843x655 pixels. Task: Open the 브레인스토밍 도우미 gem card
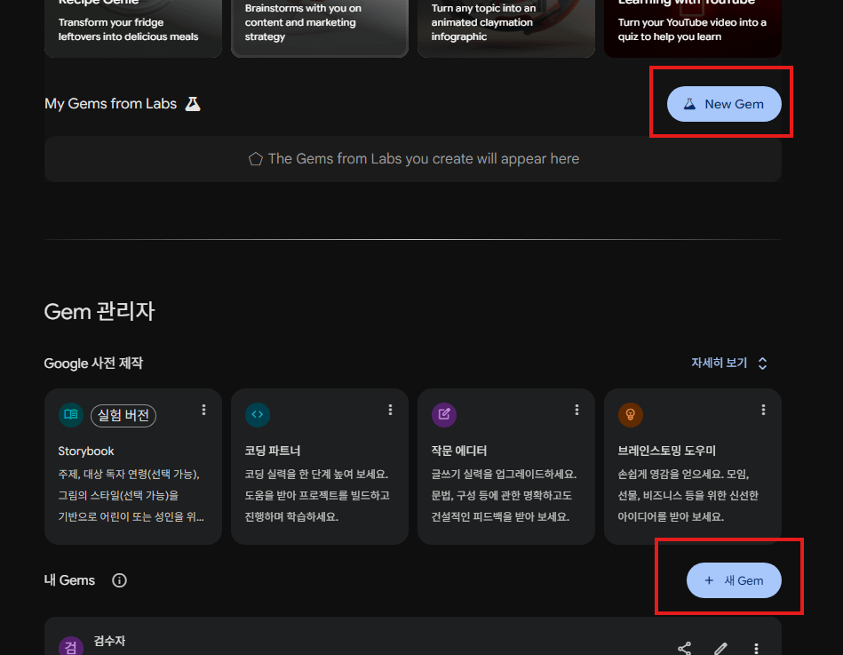tap(693, 467)
